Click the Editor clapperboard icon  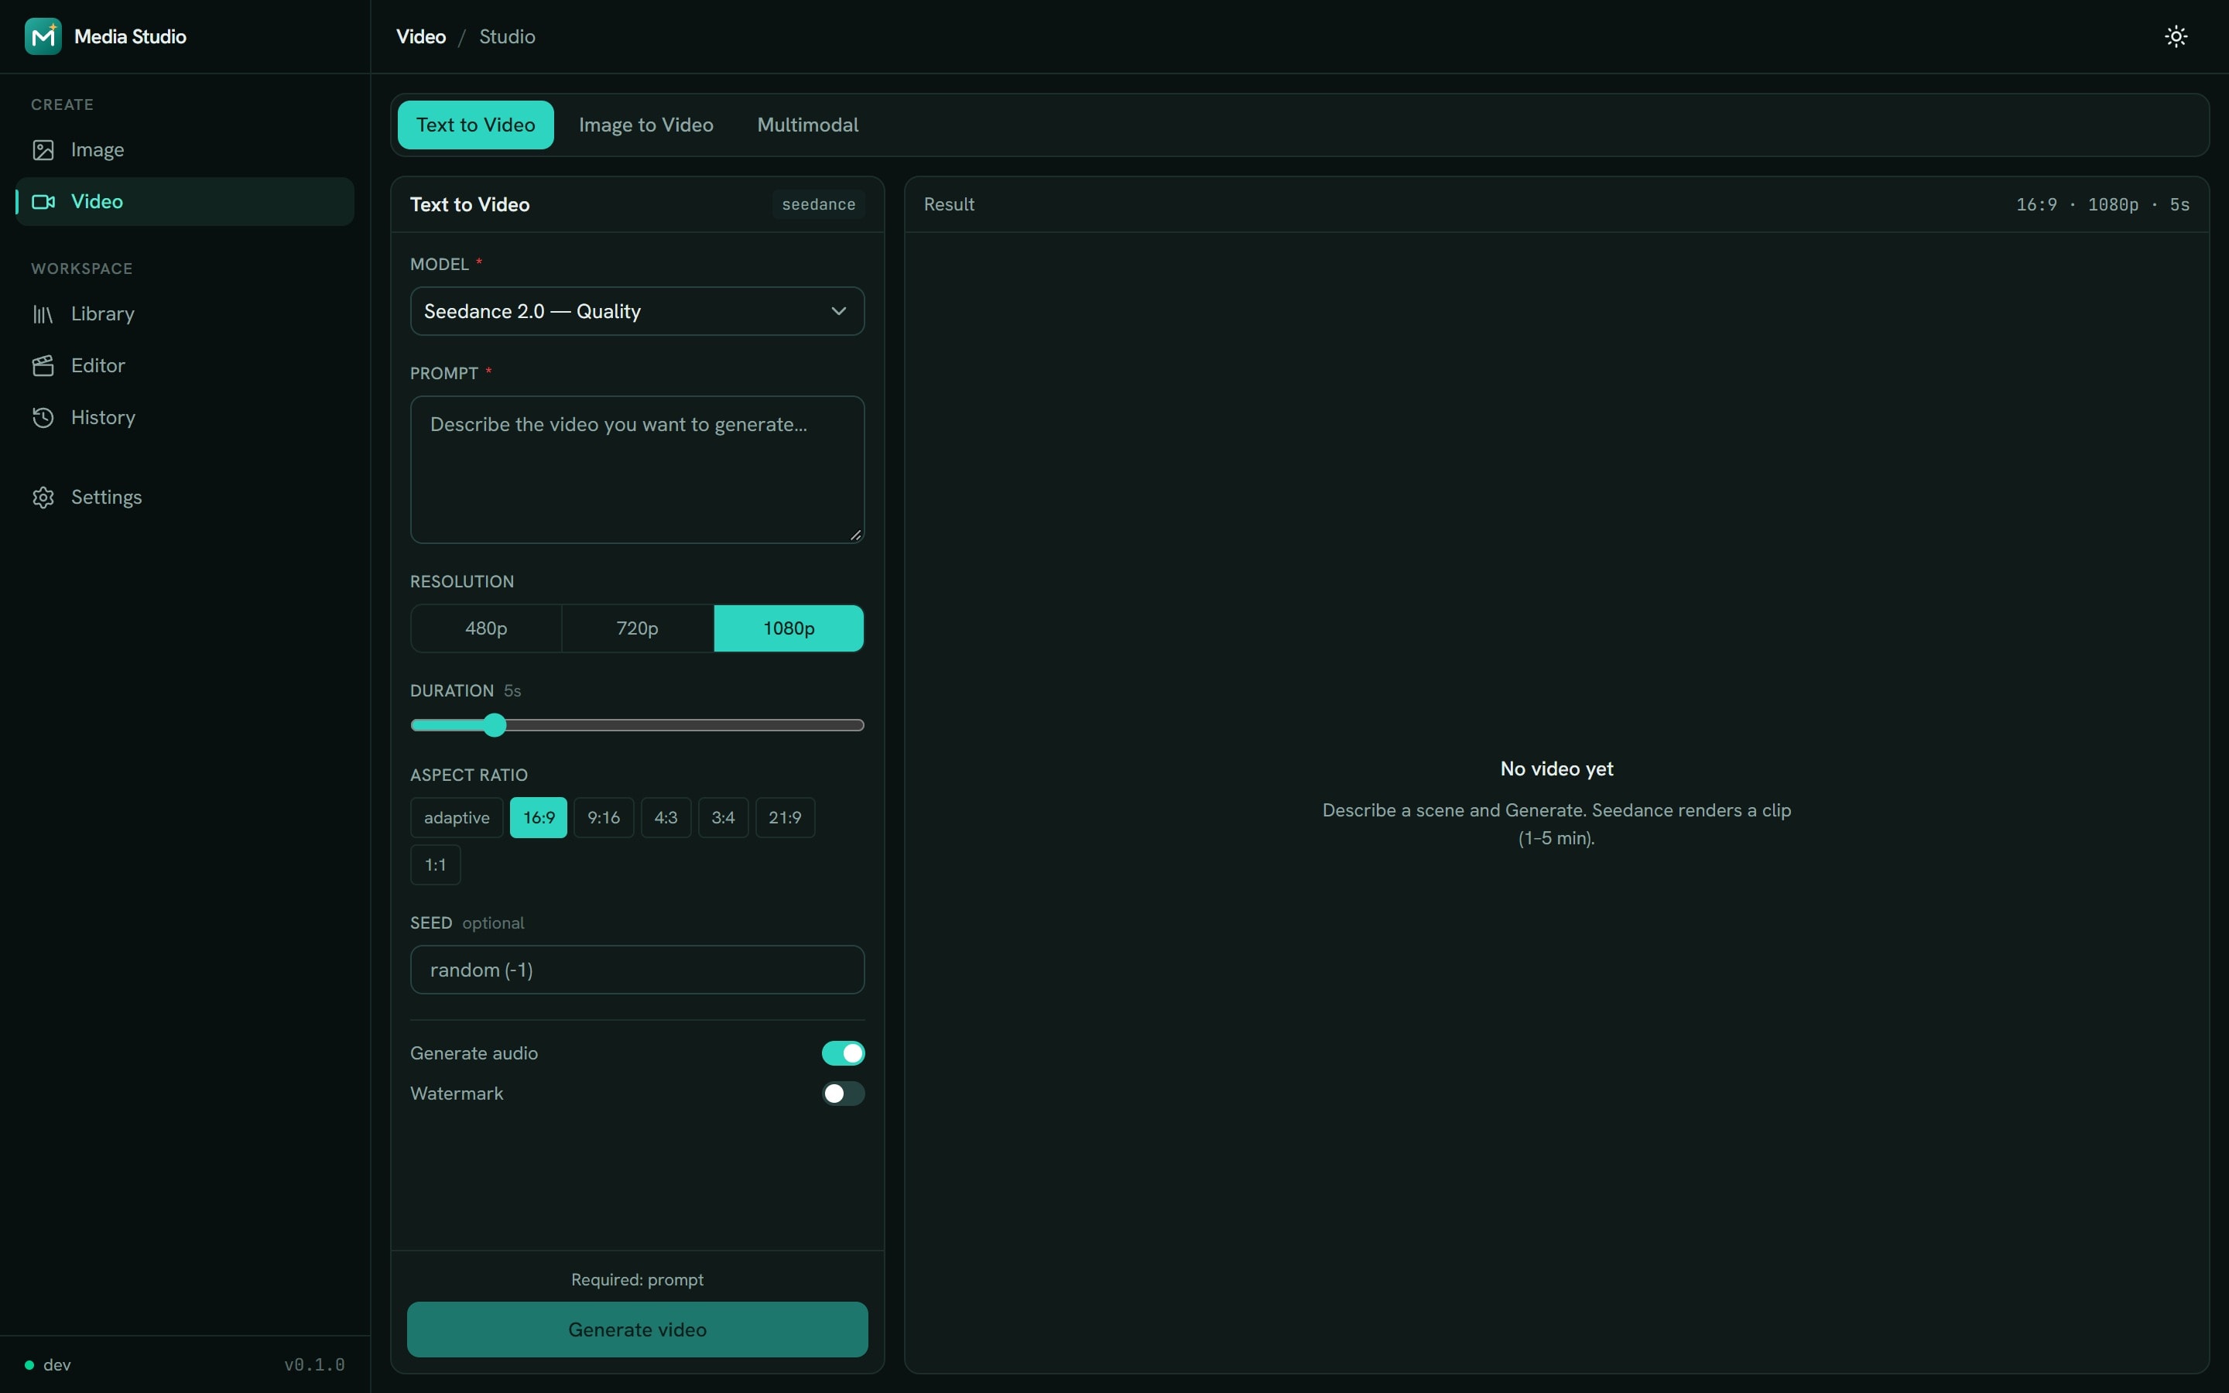click(x=43, y=366)
